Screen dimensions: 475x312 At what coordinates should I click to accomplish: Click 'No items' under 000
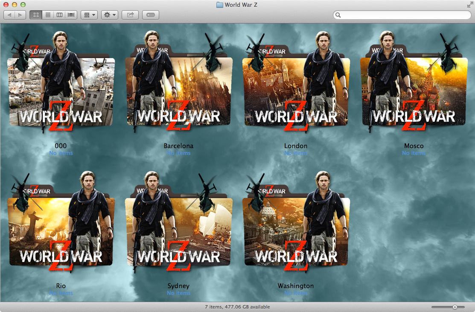[x=61, y=153]
